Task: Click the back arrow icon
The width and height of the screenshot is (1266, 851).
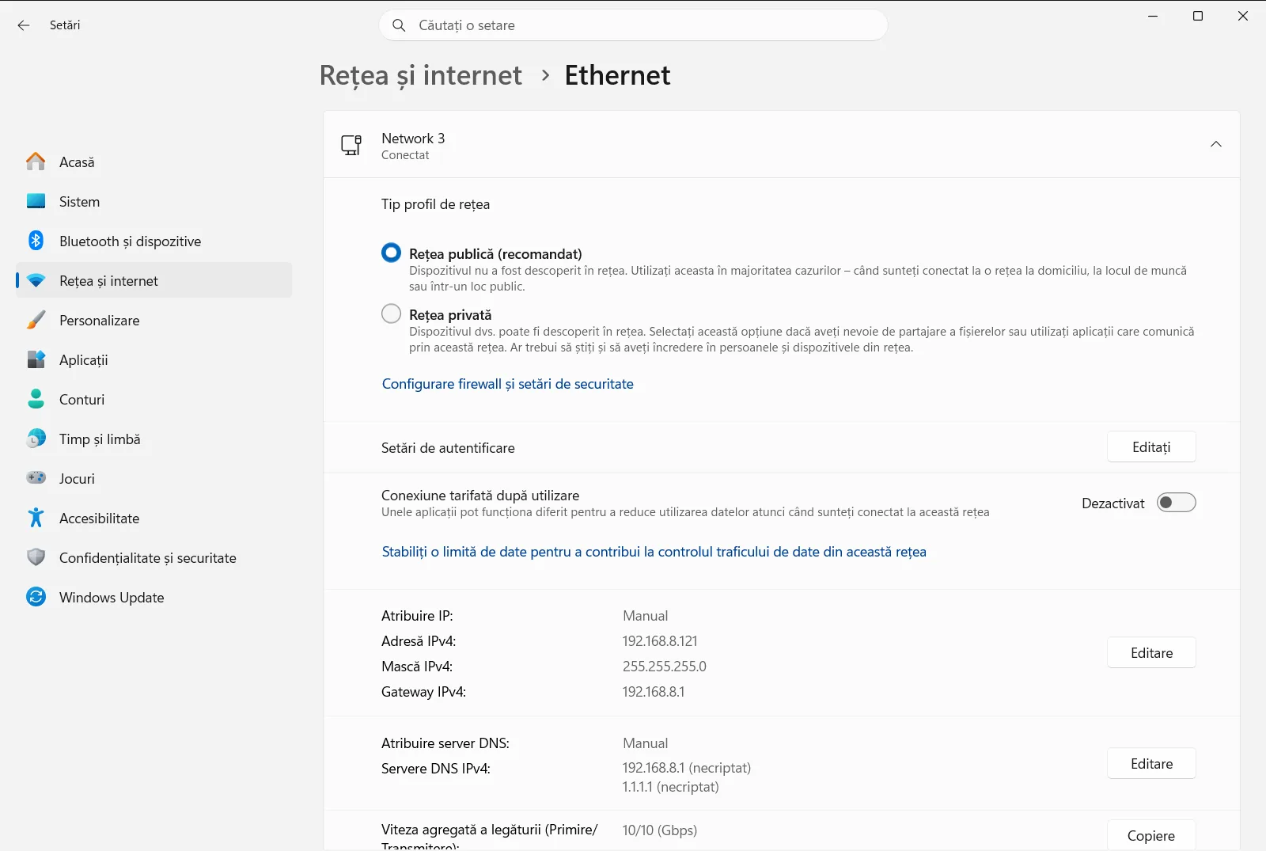Action: click(24, 25)
